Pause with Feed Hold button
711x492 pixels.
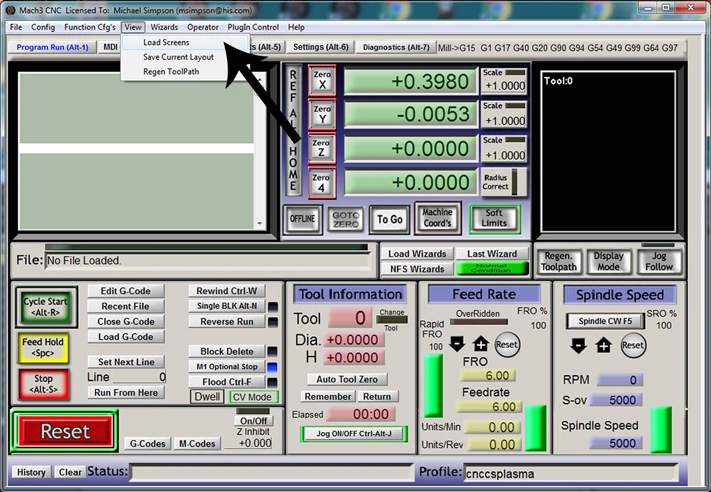tap(43, 347)
